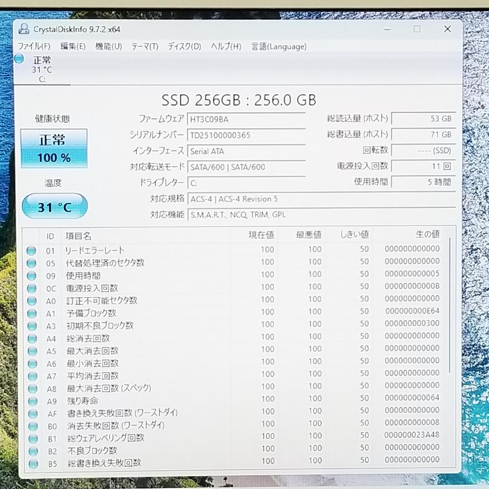Close the CrystalDiskInfo window
The width and height of the screenshot is (489, 489).
point(447,29)
